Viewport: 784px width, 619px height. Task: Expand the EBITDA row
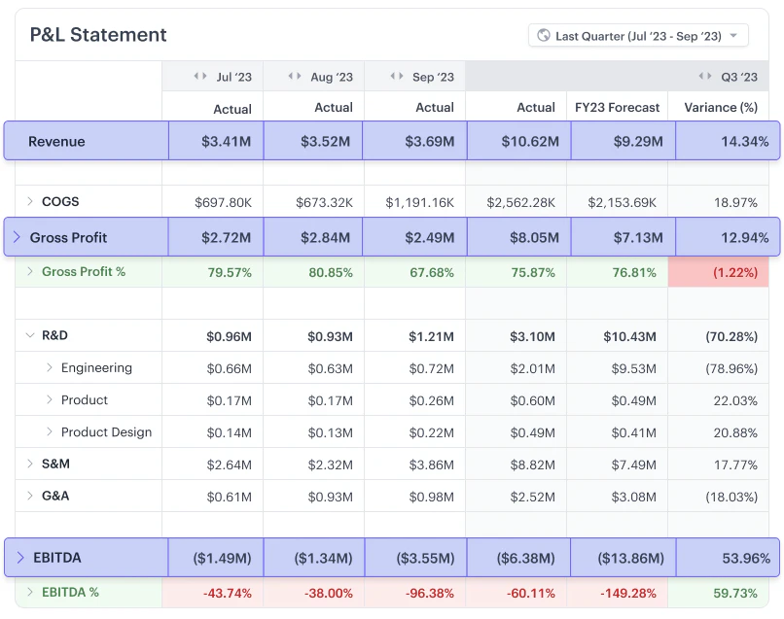(x=20, y=558)
